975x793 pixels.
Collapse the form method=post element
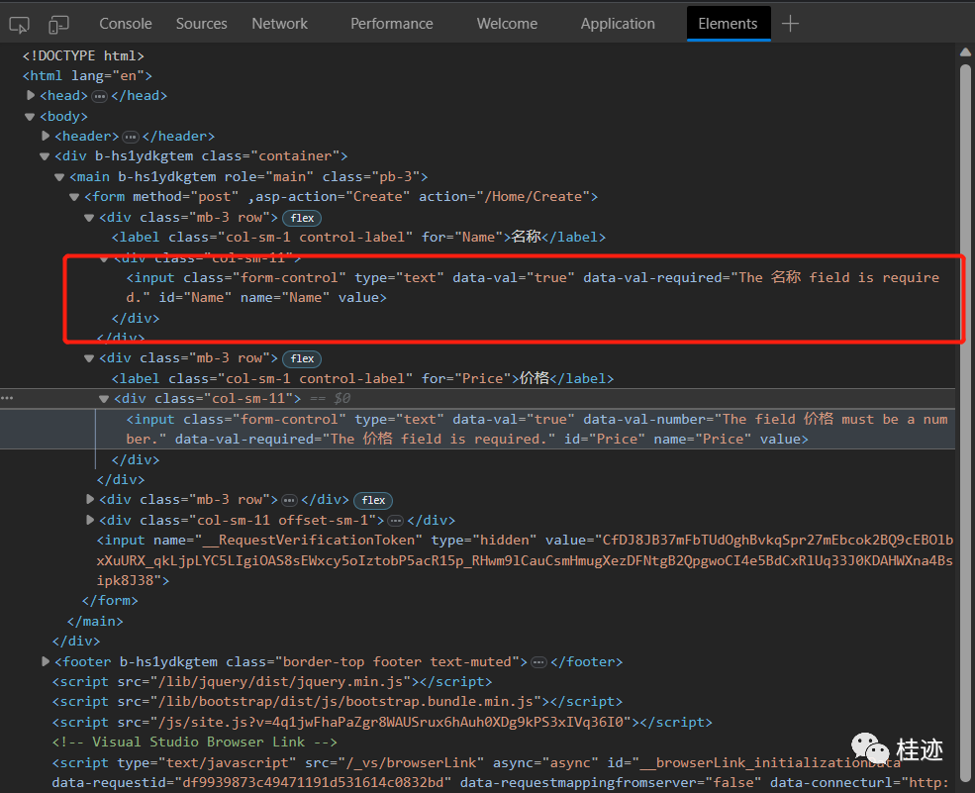click(x=74, y=197)
